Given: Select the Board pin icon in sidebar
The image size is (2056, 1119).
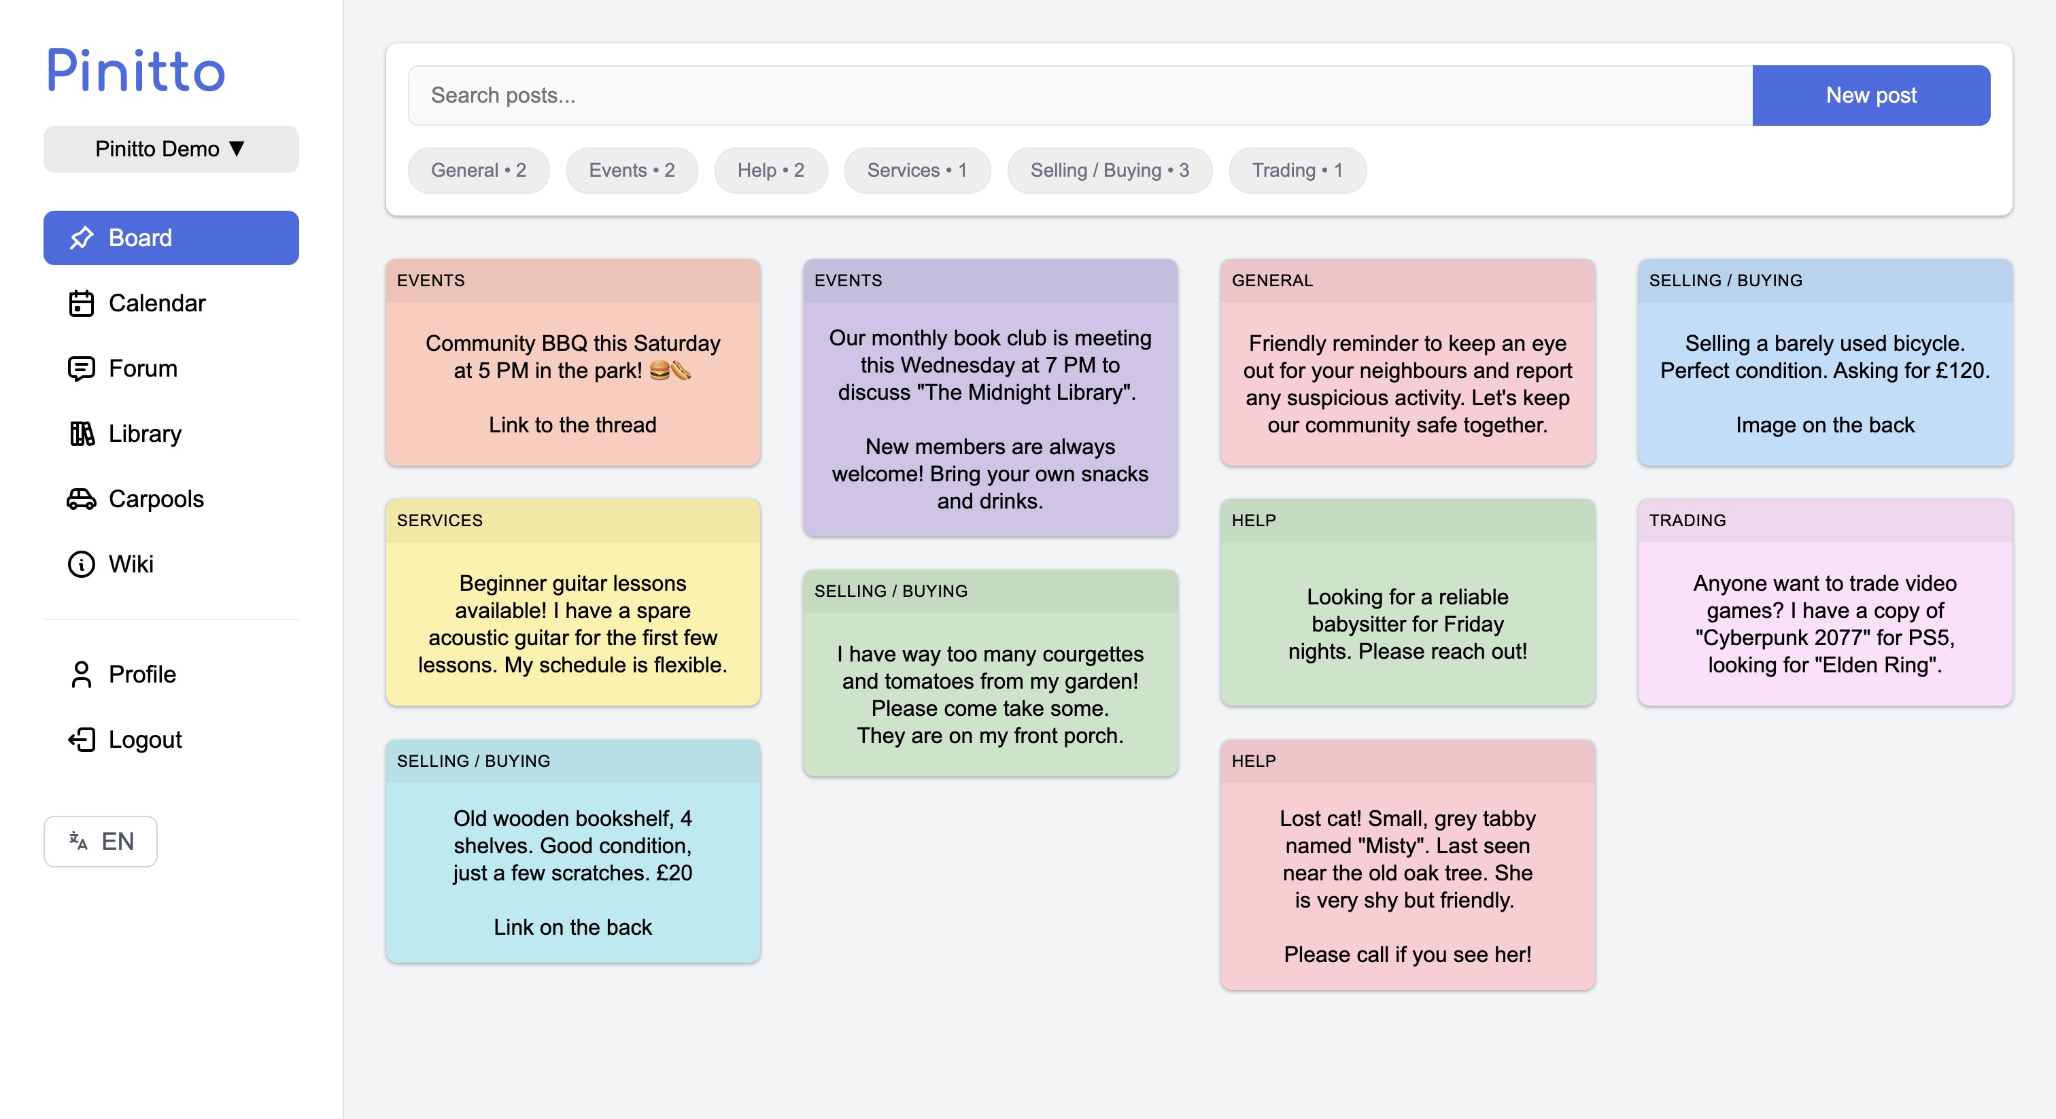Looking at the screenshot, I should click(81, 237).
